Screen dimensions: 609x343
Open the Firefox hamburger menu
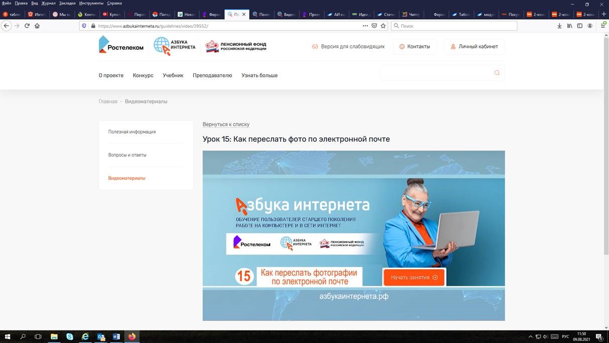(603, 26)
